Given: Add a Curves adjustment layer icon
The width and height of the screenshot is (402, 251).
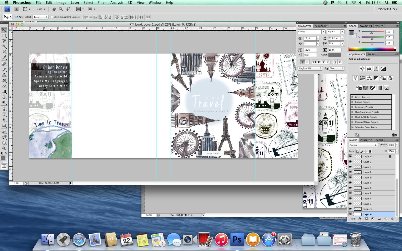Looking at the screenshot, I should pyautogui.click(x=377, y=69).
